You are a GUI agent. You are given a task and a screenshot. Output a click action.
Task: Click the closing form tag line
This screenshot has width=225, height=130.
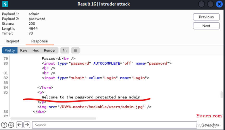(45, 87)
